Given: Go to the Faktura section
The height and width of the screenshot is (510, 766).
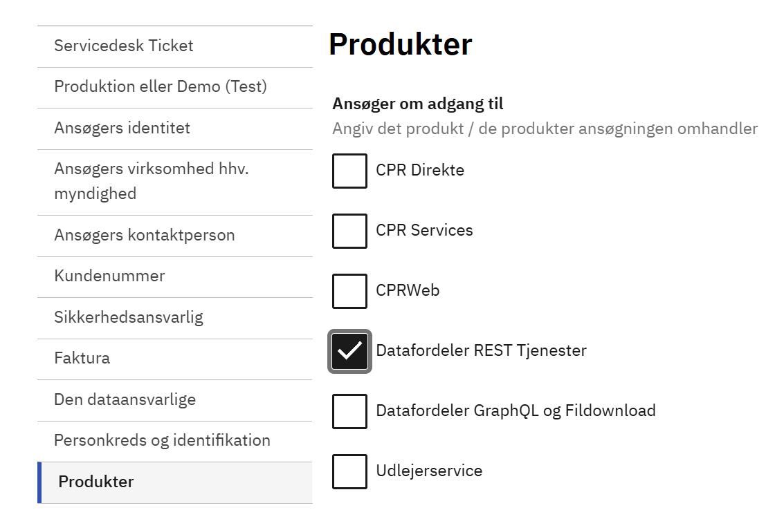Looking at the screenshot, I should tap(82, 358).
